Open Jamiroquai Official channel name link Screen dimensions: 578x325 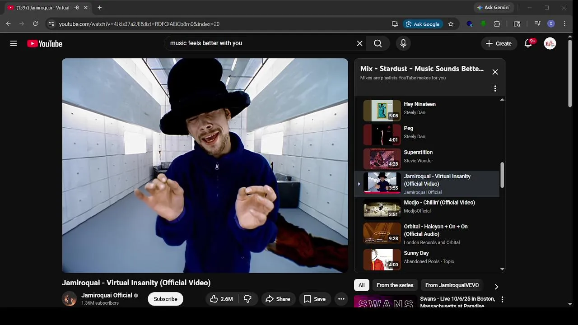[x=107, y=295]
